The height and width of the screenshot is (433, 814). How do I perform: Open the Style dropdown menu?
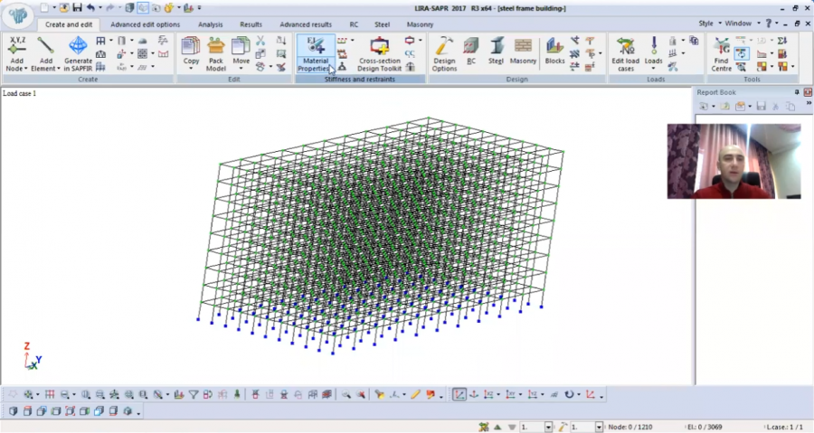709,24
